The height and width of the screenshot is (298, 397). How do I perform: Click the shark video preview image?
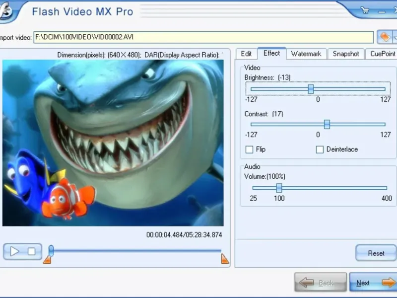pyautogui.click(x=113, y=143)
